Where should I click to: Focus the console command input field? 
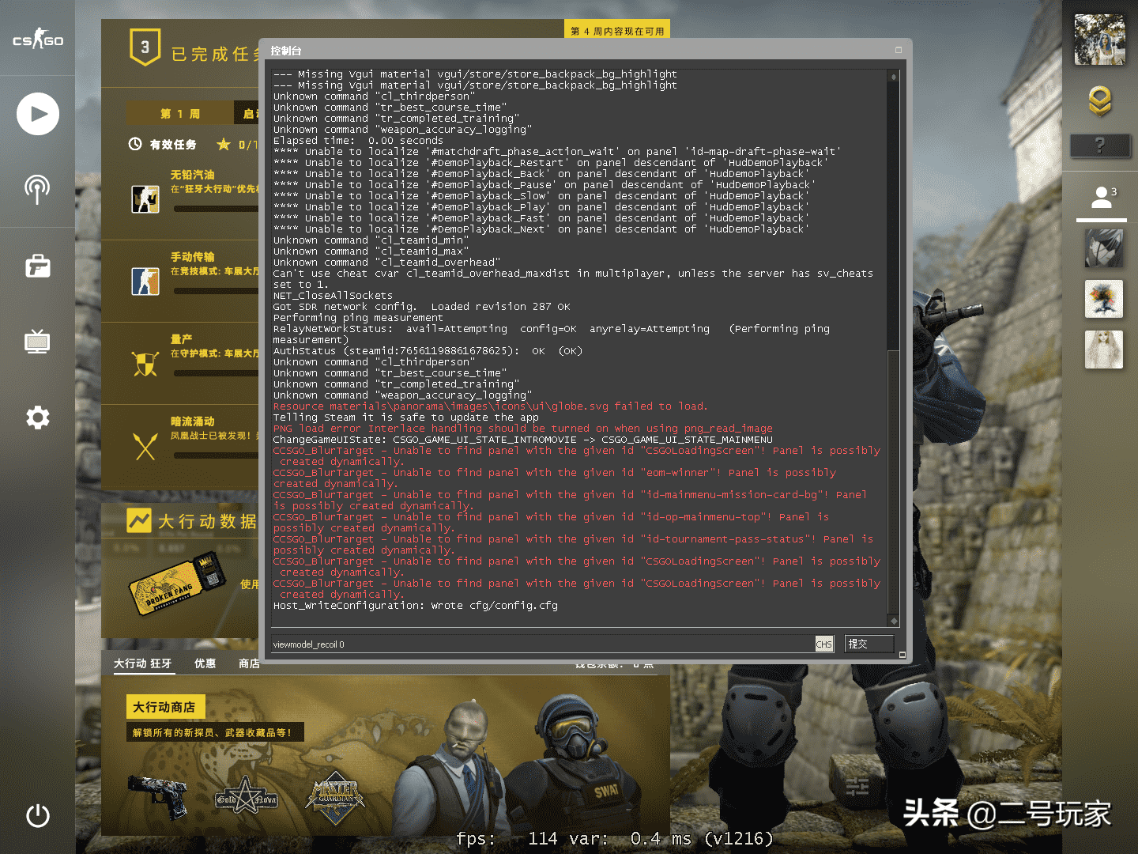tap(542, 644)
